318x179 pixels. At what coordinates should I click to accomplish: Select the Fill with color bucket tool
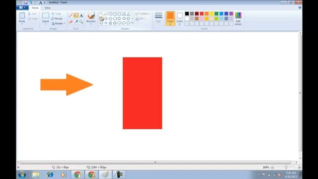(76, 15)
